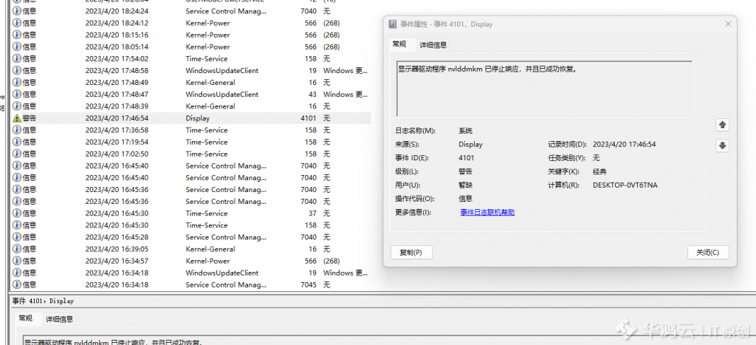
Task: Click the 16:34:18 WindowsUpdateClient event 19 source cell
Action: pyautogui.click(x=222, y=273)
